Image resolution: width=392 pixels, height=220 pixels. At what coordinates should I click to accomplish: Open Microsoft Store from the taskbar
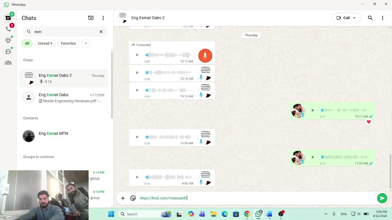click(x=236, y=214)
